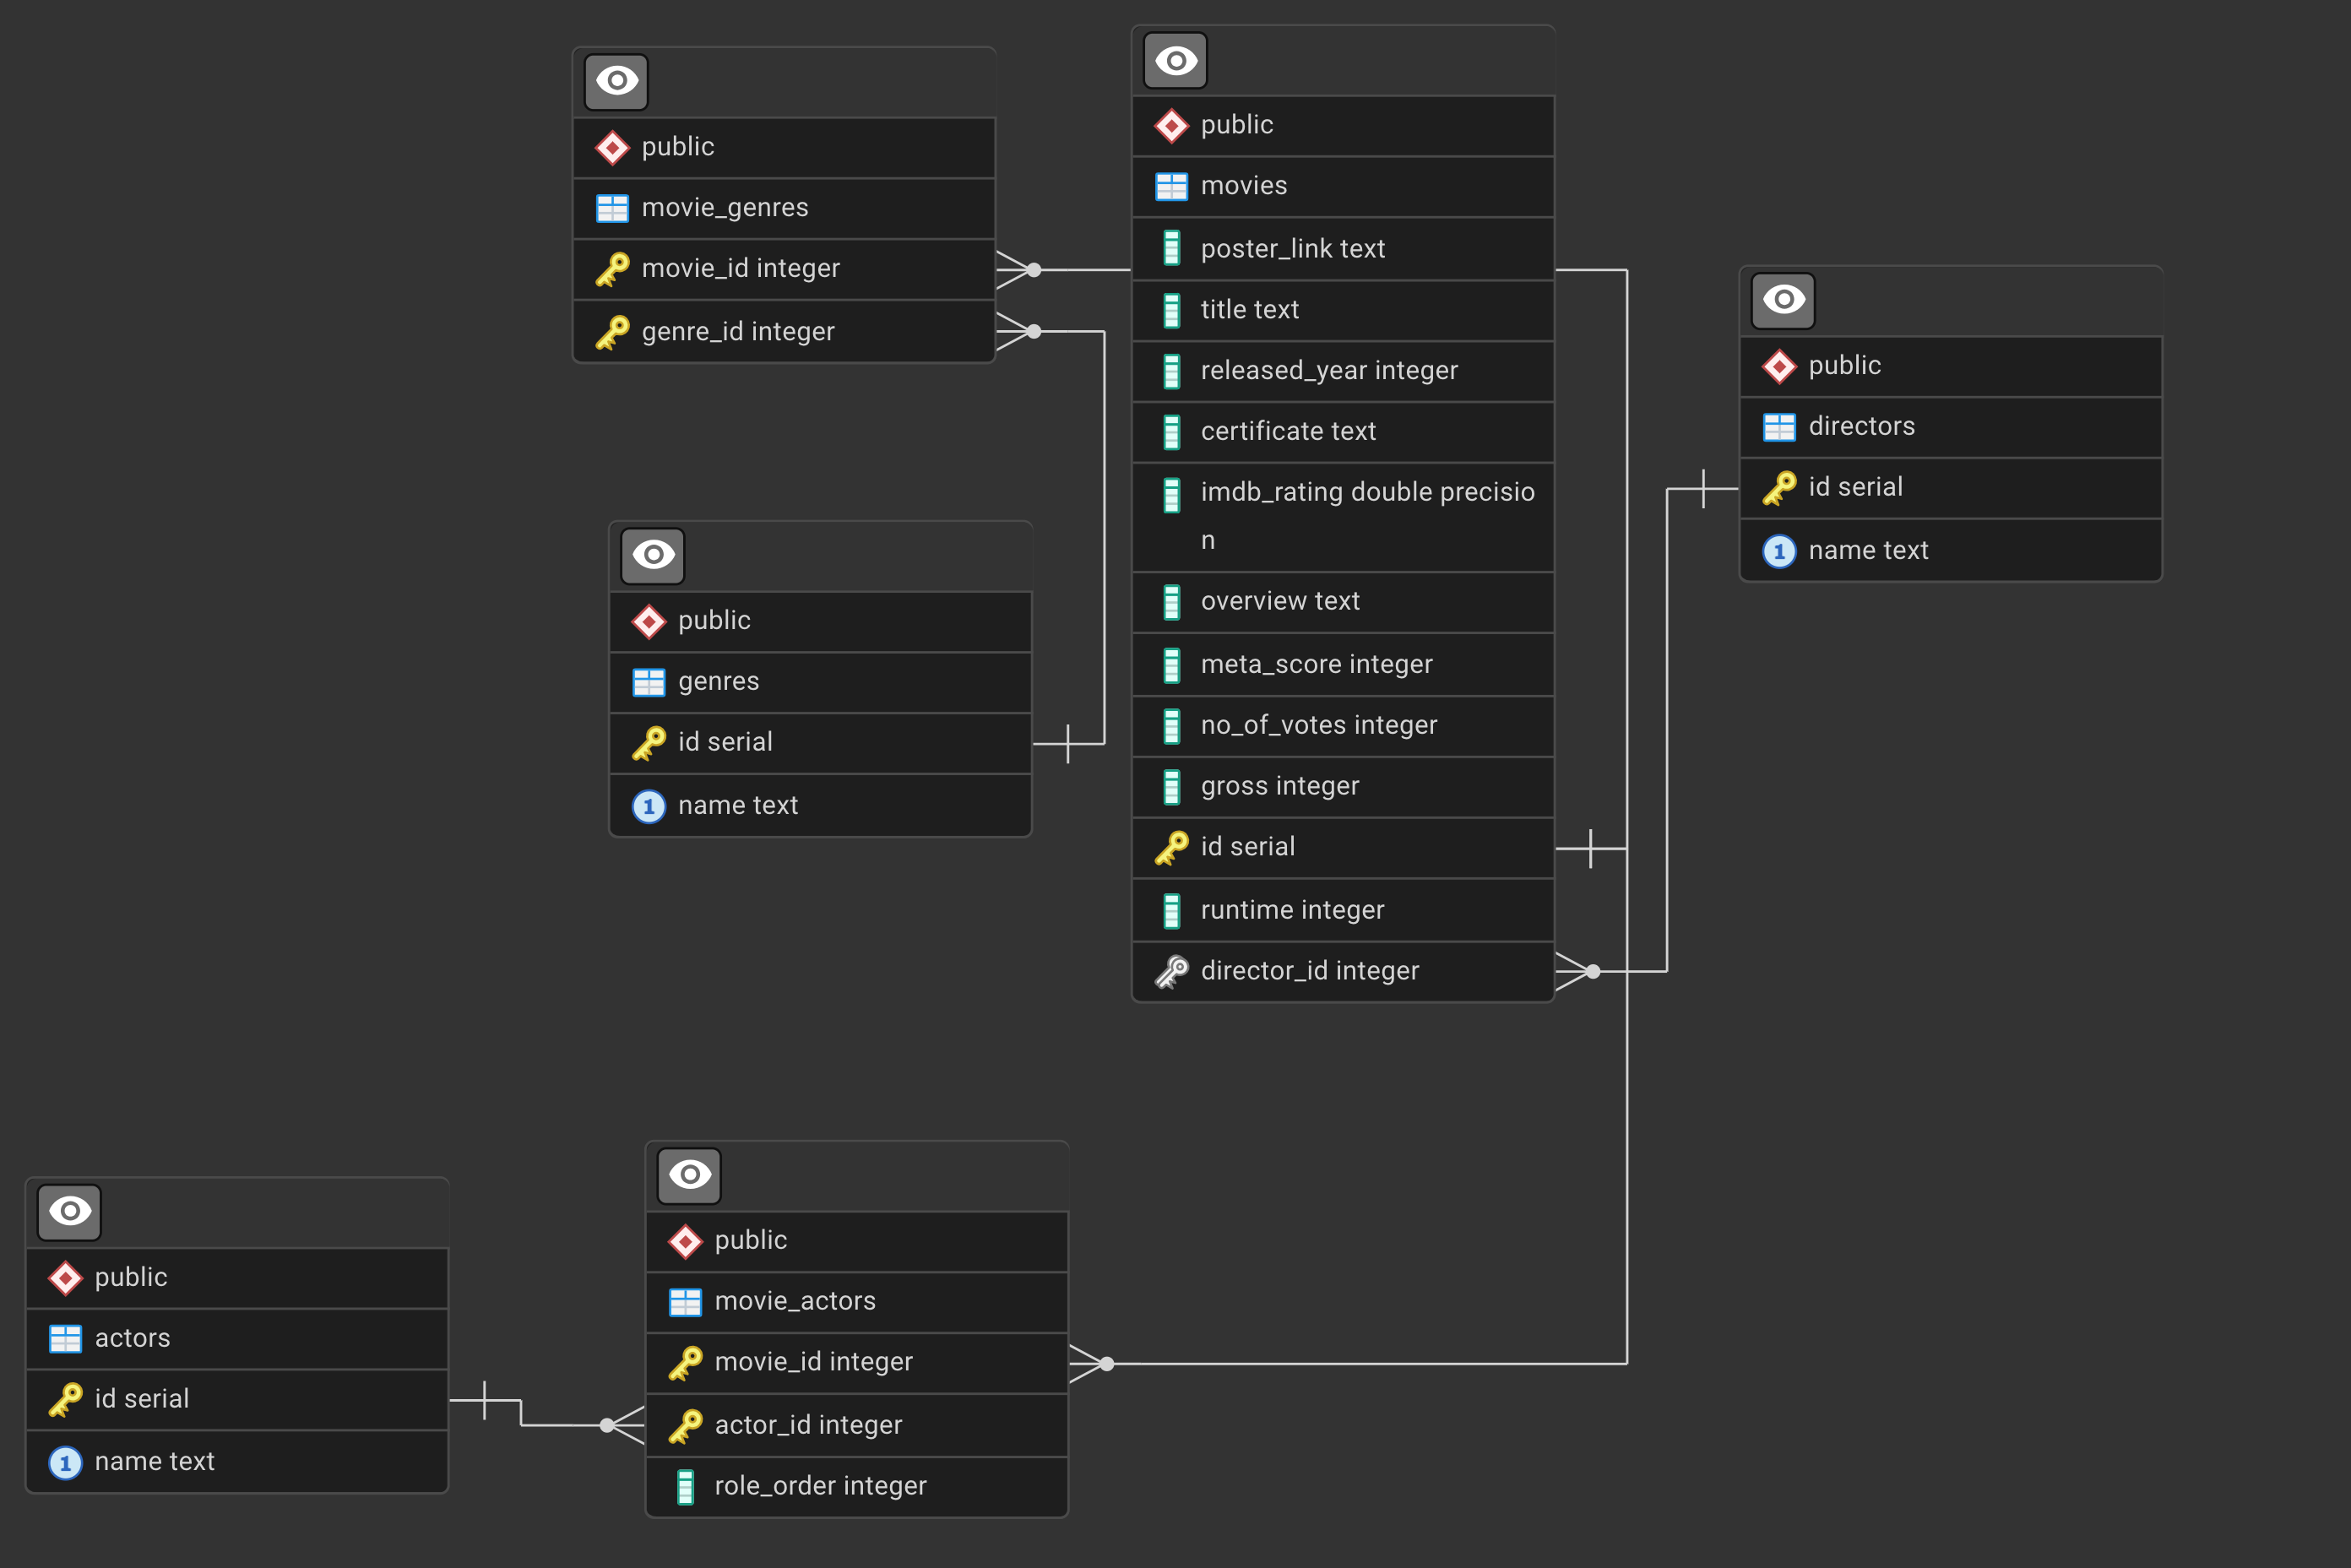Viewport: 2351px width, 1568px height.
Task: Click the actors table grid icon
Action: pos(65,1338)
